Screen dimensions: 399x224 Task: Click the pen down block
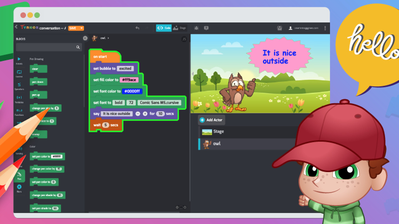coord(38,82)
